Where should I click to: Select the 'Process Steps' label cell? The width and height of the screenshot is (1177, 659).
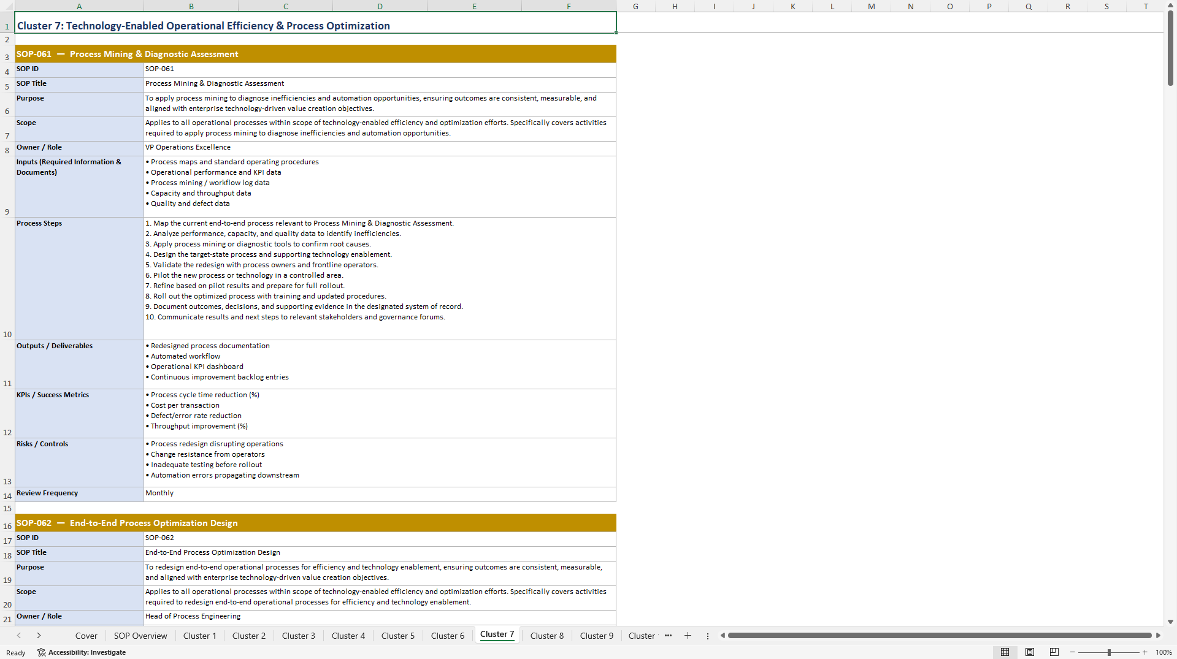[x=79, y=279]
